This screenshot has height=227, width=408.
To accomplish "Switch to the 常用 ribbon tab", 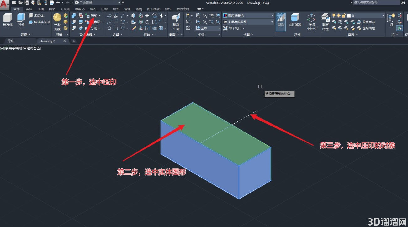I will coord(16,9).
